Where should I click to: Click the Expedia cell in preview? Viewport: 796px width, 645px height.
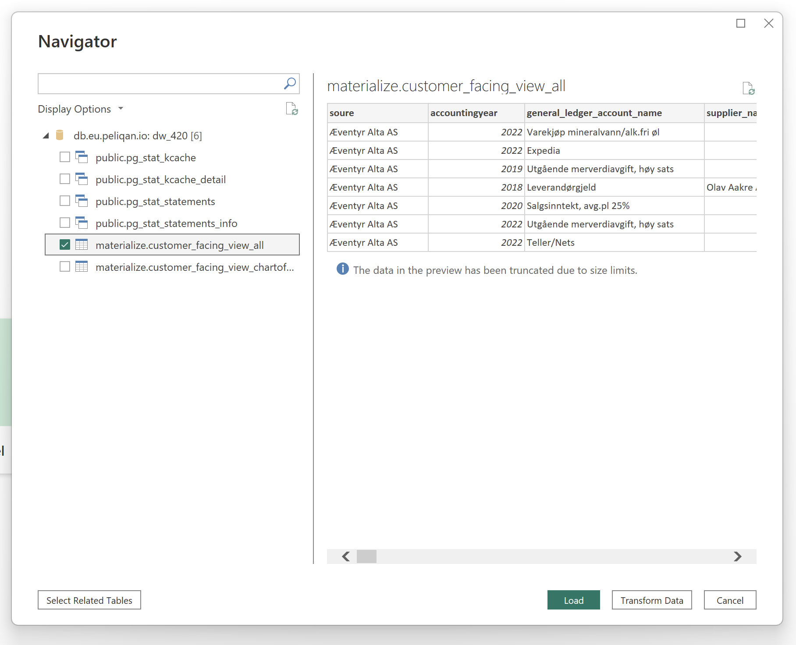614,150
